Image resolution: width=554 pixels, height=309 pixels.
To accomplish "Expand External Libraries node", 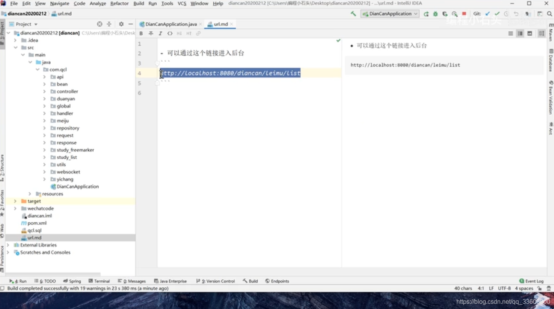I will coord(8,245).
